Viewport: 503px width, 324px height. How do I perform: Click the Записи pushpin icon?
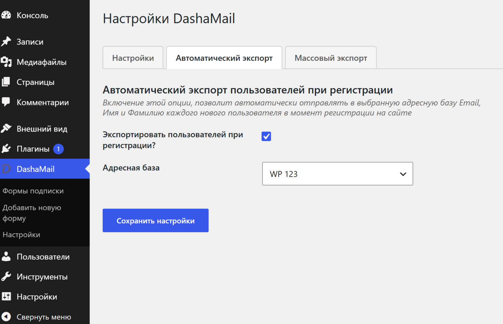(x=6, y=42)
